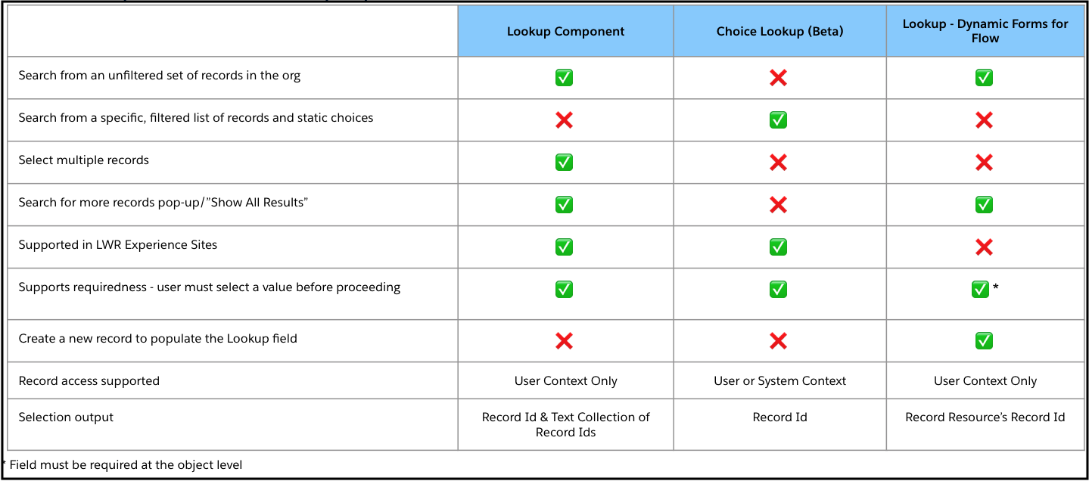The width and height of the screenshot is (1089, 481).
Task: Click green check for filtered list under Choice Lookup
Action: [x=778, y=119]
